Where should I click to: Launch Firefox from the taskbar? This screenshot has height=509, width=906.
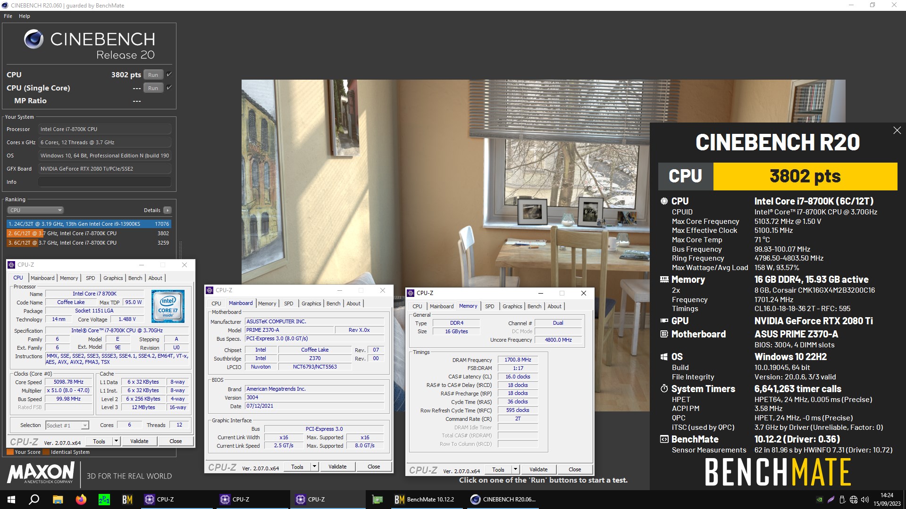(x=81, y=500)
